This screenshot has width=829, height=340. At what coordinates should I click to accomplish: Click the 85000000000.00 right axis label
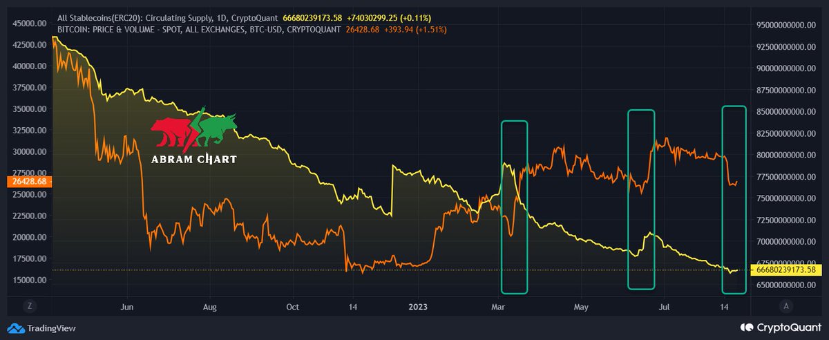785,112
